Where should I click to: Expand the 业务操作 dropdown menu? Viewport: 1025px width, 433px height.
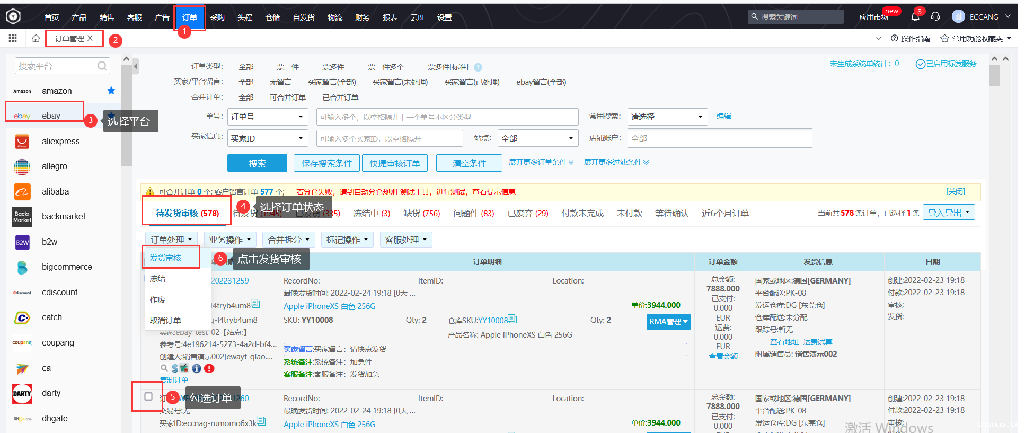229,240
